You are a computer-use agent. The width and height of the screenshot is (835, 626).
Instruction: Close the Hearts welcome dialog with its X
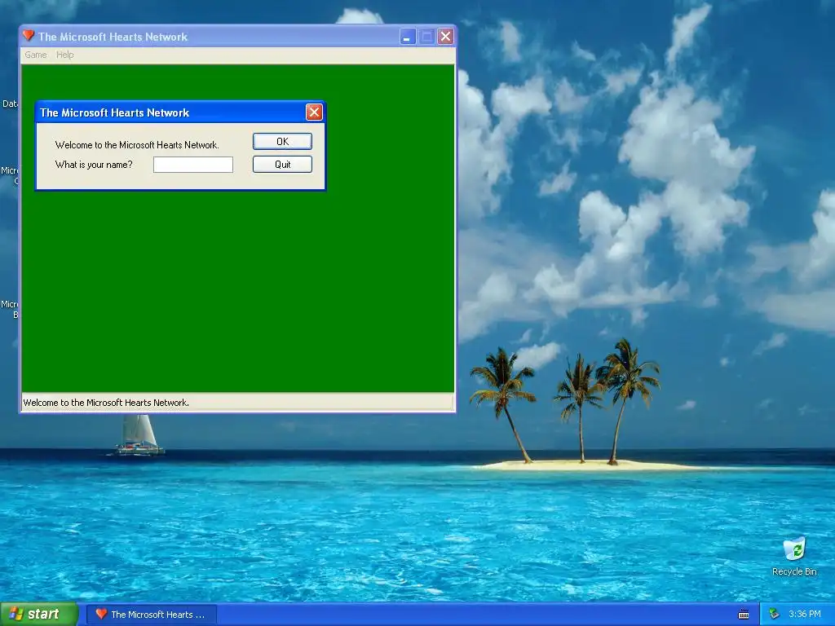pyautogui.click(x=314, y=112)
